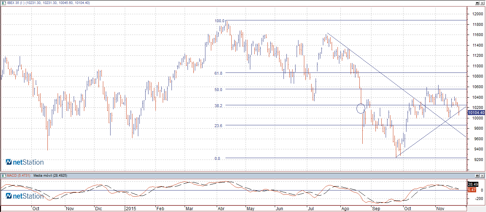Click the 100.0 Fibonacci level label
This screenshot has width=486, height=212.
(220, 21)
